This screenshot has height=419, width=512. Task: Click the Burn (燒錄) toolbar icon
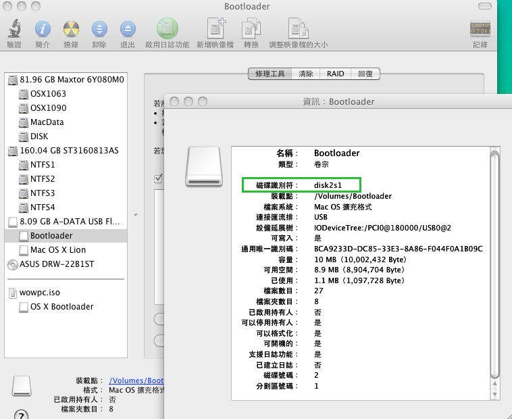click(x=71, y=29)
